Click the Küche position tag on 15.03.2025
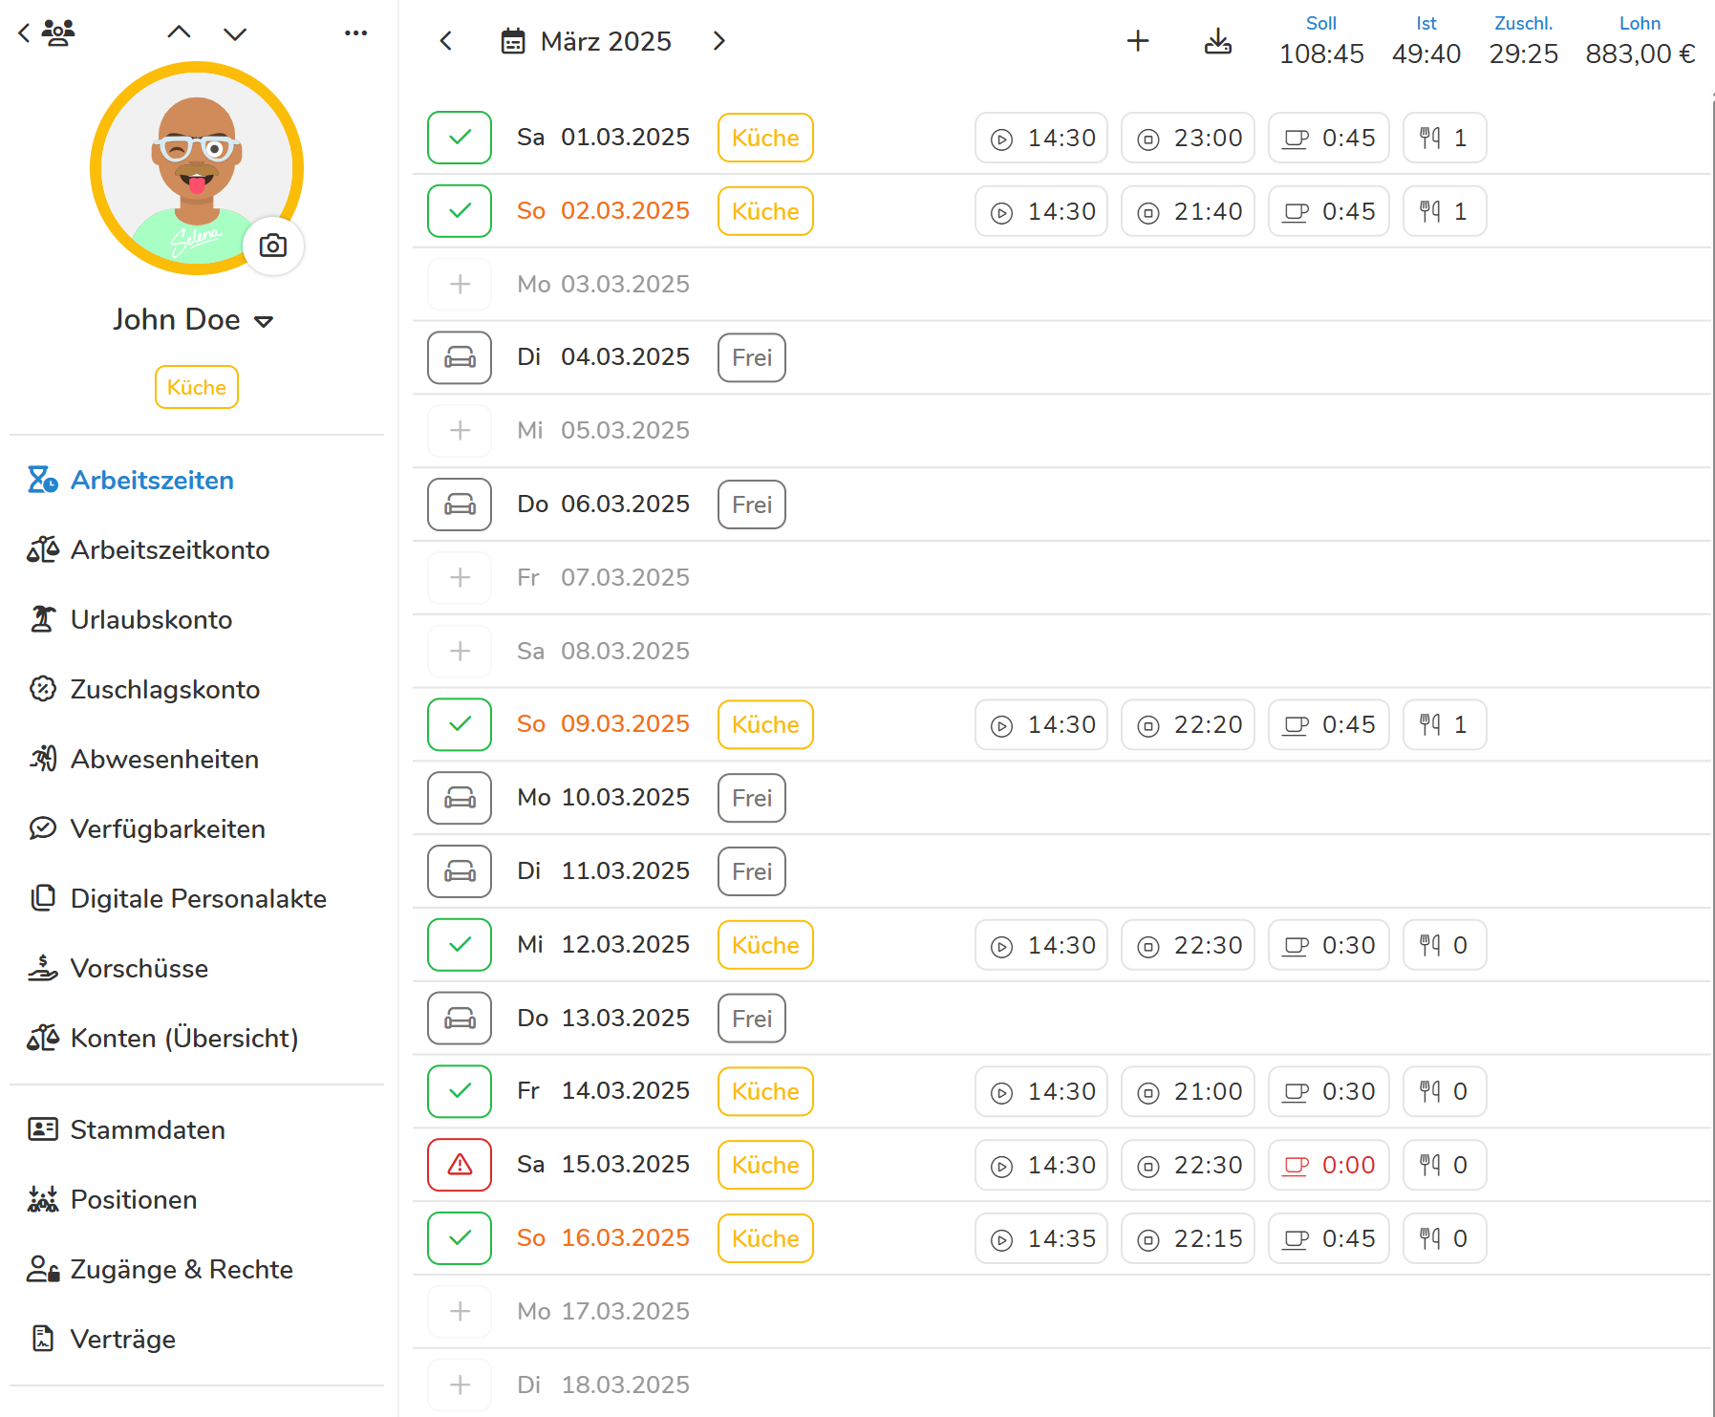 (x=765, y=1165)
